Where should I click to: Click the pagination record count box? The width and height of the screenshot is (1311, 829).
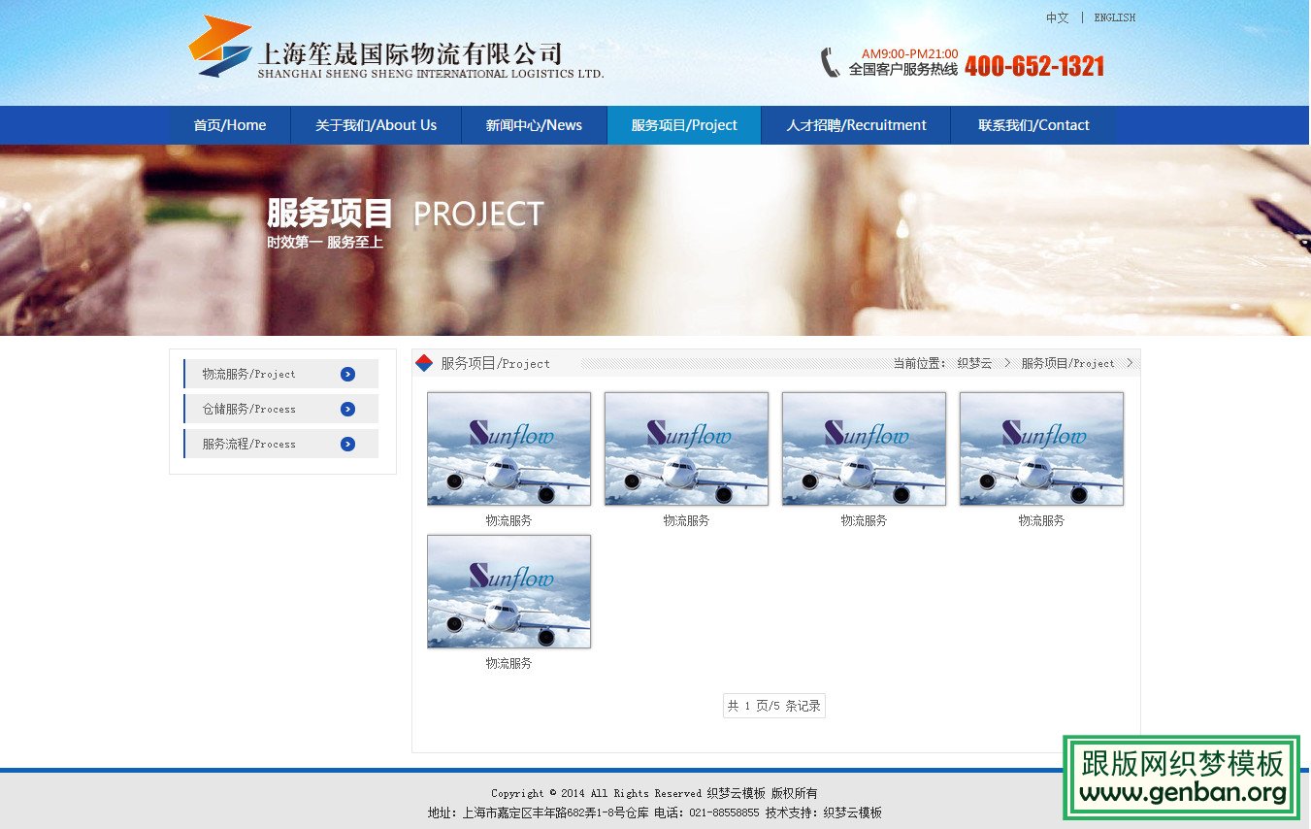(x=773, y=706)
